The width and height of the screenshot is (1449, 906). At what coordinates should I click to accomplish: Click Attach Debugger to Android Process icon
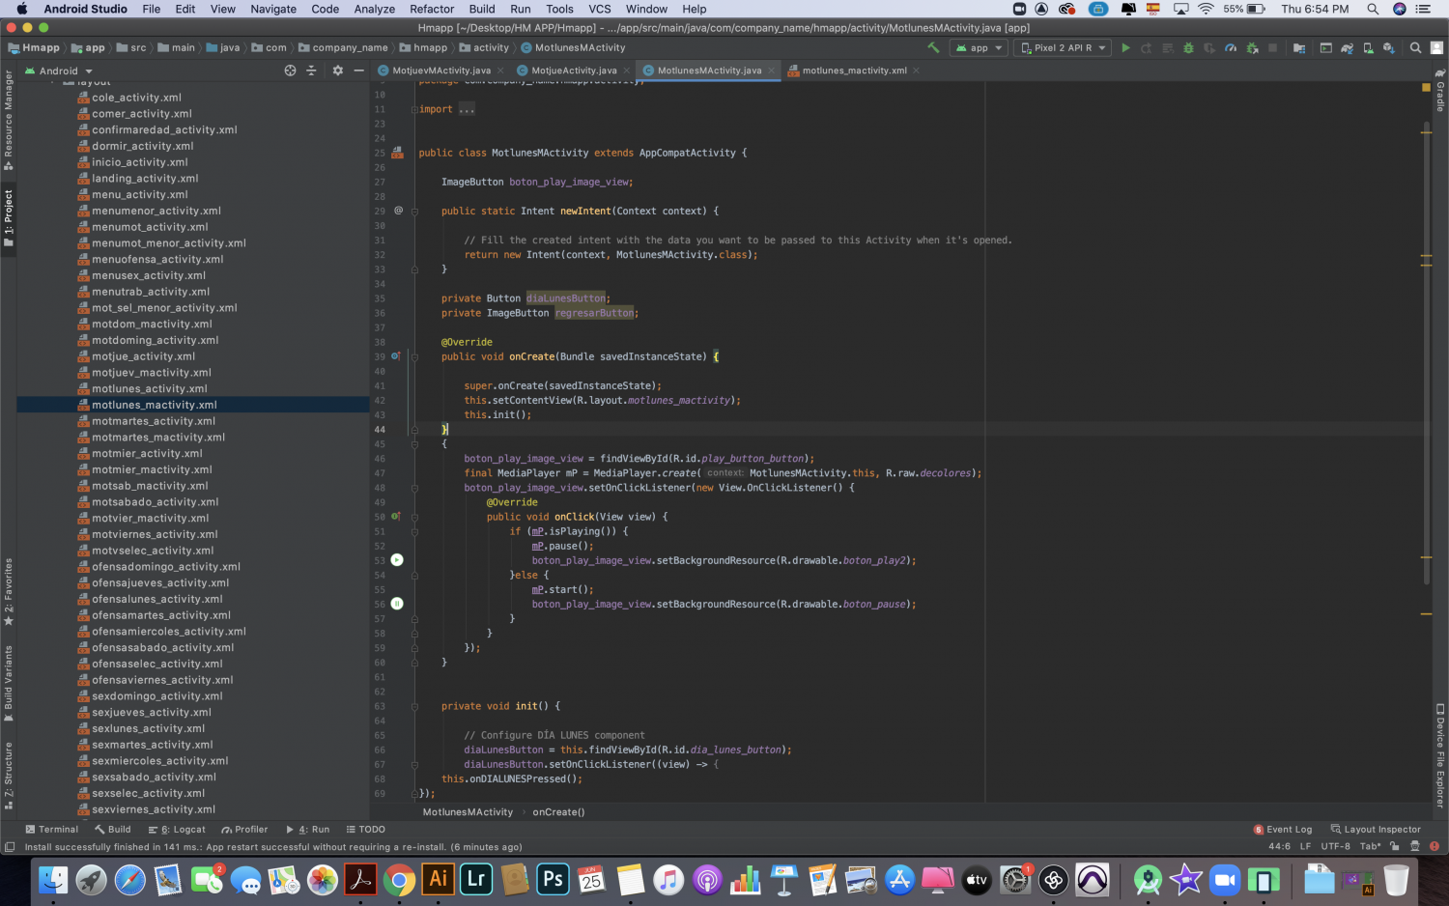pyautogui.click(x=1252, y=47)
